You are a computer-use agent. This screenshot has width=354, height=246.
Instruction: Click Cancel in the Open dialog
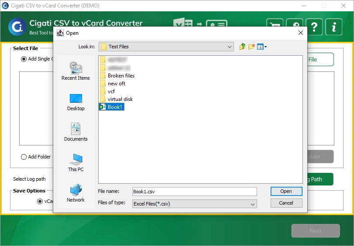coord(286,203)
